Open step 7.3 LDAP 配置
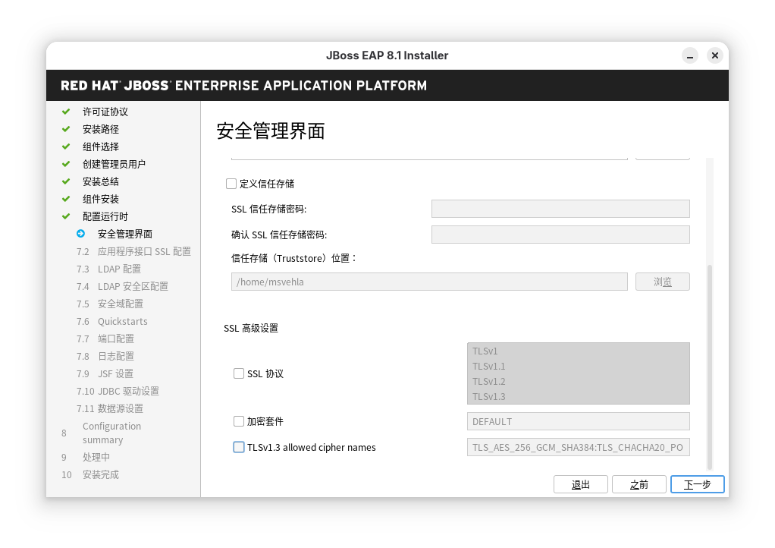Screen dimensions: 775x548 [x=108, y=269]
